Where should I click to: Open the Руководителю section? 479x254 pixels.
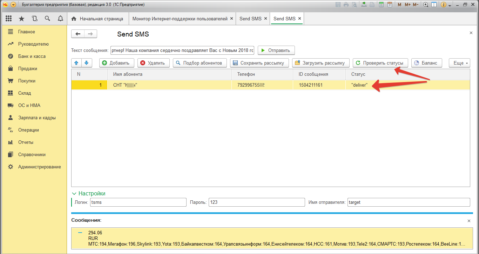(34, 44)
